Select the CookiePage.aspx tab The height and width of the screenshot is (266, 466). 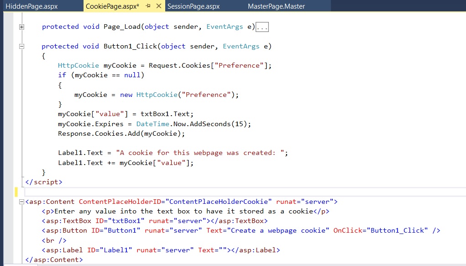point(112,6)
